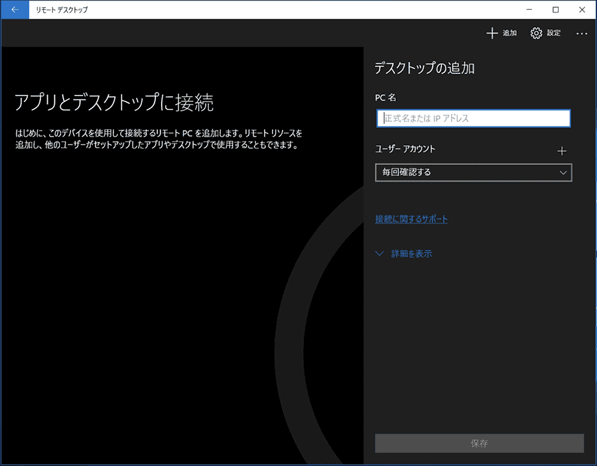Close the リモート デスクトップ window
597x466 pixels.
582,10
